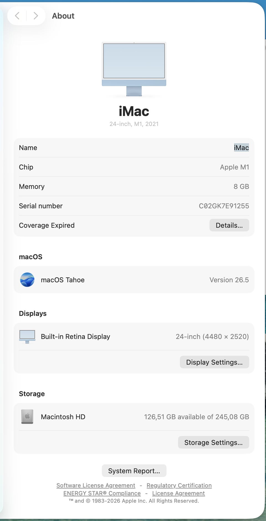Click the Serial number label
The height and width of the screenshot is (521, 266).
pyautogui.click(x=41, y=206)
